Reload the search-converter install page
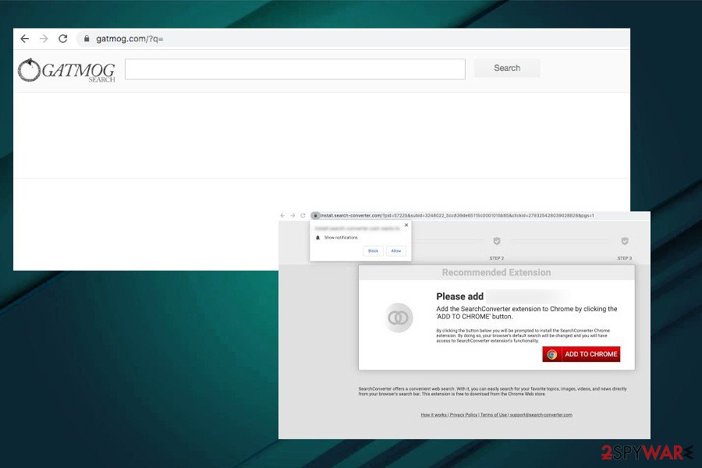 tap(303, 215)
